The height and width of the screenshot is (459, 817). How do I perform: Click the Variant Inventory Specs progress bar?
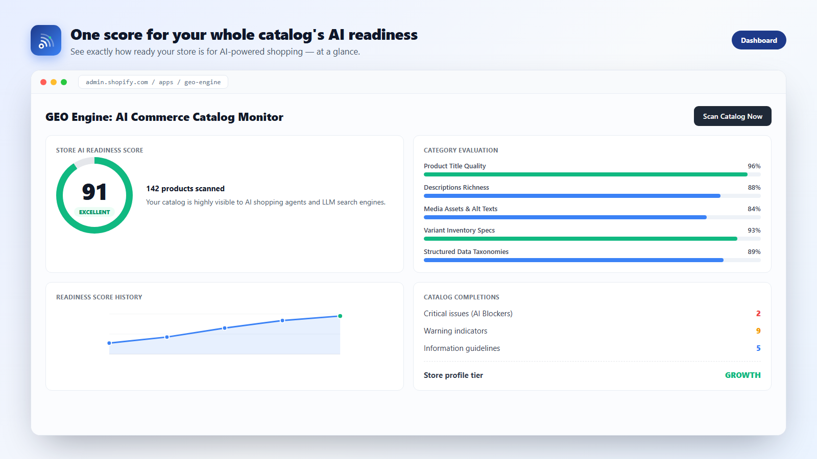tap(592, 239)
